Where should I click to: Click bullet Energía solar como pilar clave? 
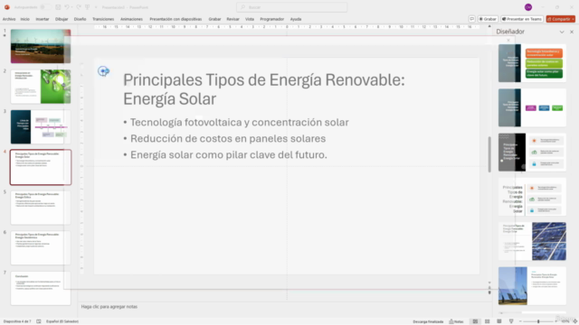point(229,154)
